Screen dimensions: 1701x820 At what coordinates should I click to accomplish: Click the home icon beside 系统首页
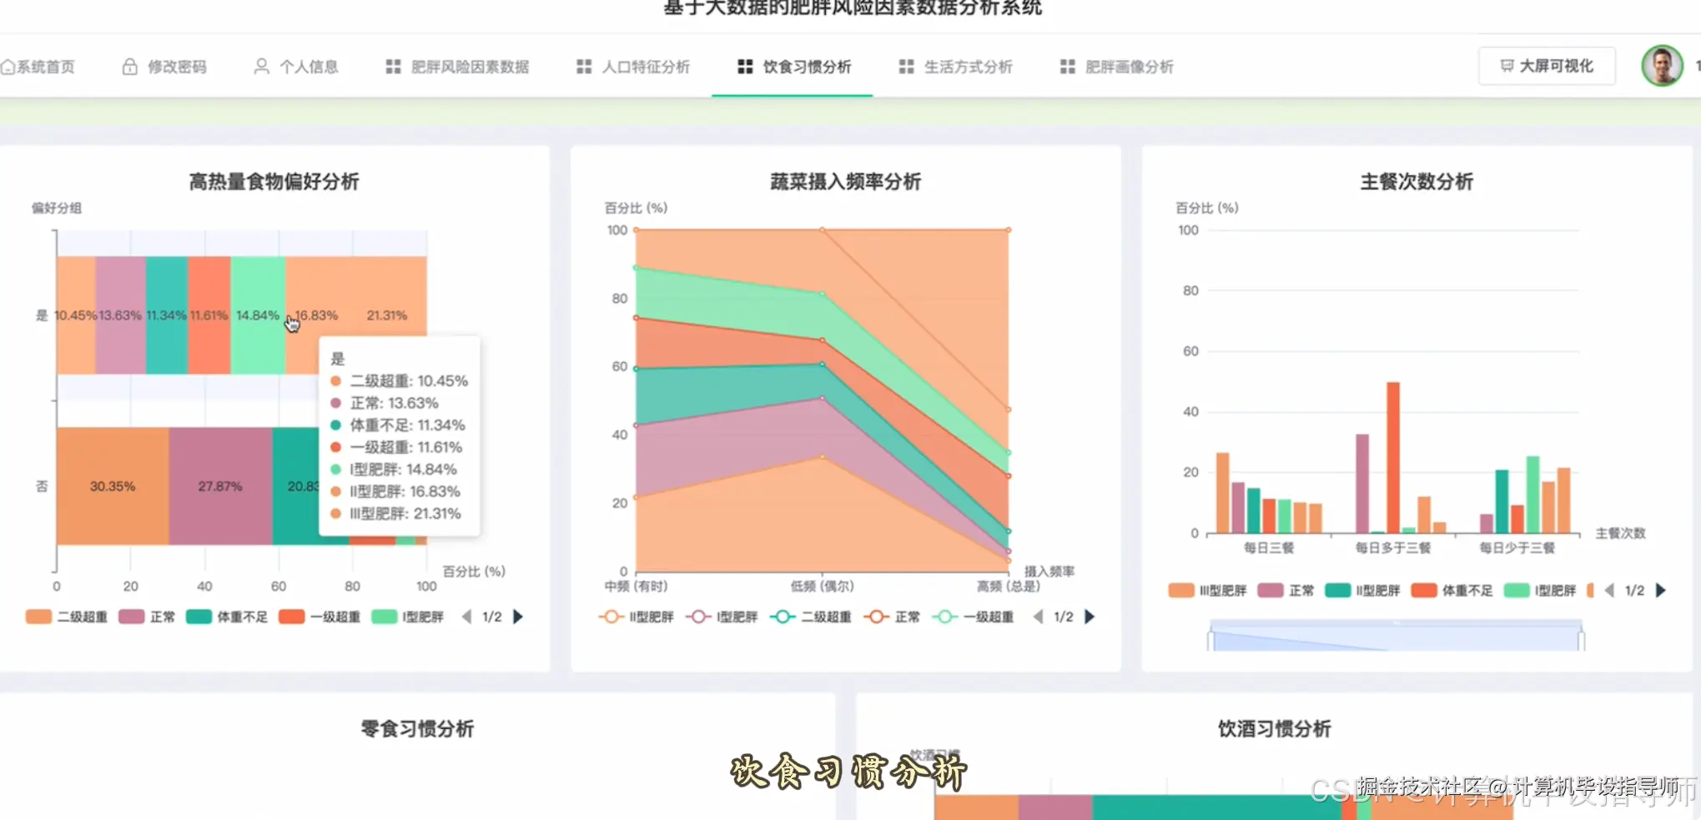[x=8, y=67]
